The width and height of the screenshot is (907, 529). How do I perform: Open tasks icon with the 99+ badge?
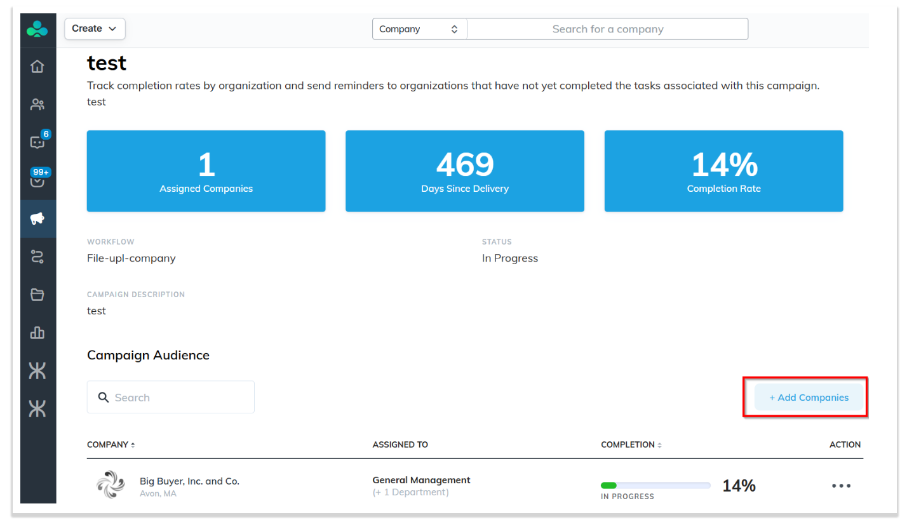[x=38, y=180]
